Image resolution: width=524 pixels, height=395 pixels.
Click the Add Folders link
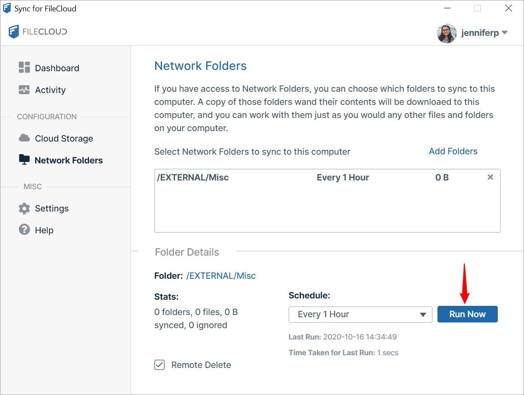(x=453, y=151)
